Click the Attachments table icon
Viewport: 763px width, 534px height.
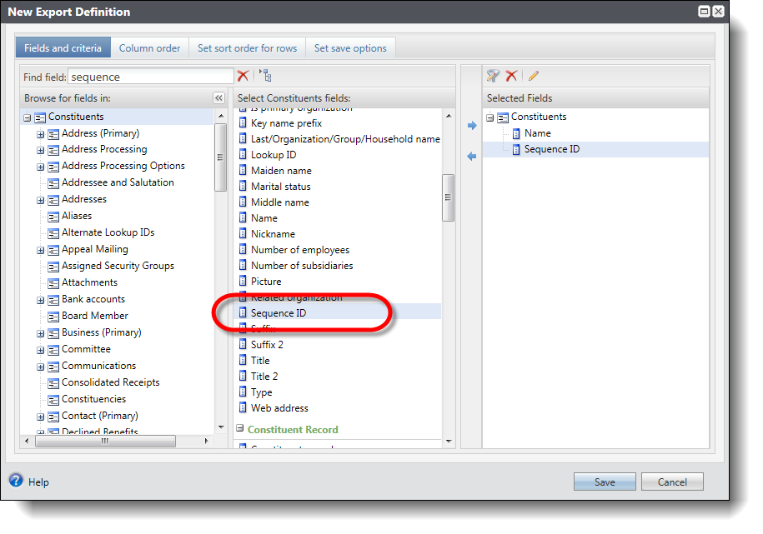(53, 283)
